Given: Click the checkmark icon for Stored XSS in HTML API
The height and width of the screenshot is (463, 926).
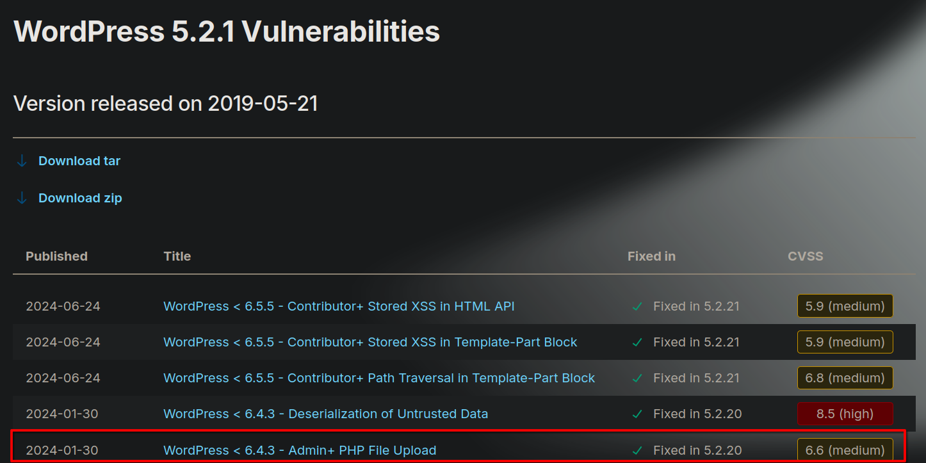Looking at the screenshot, I should (x=637, y=307).
